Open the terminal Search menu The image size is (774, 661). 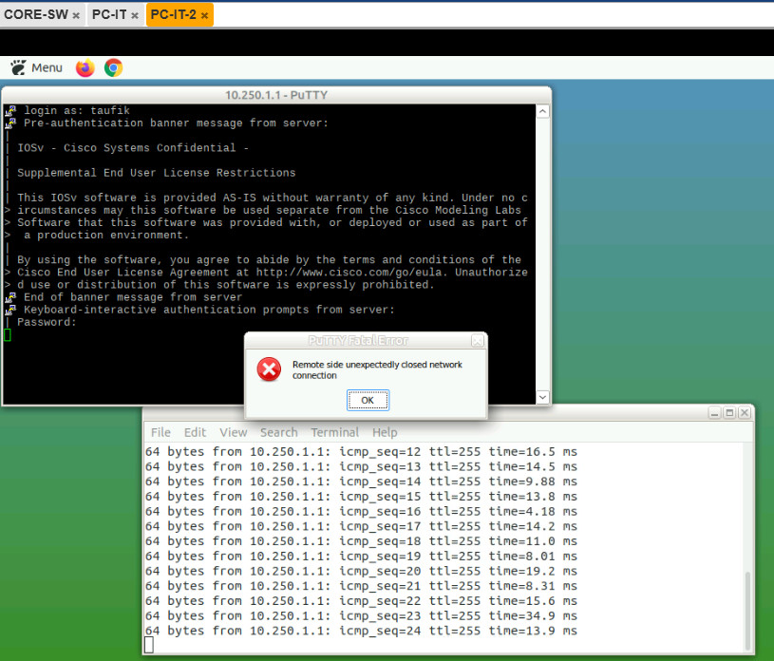coord(279,432)
